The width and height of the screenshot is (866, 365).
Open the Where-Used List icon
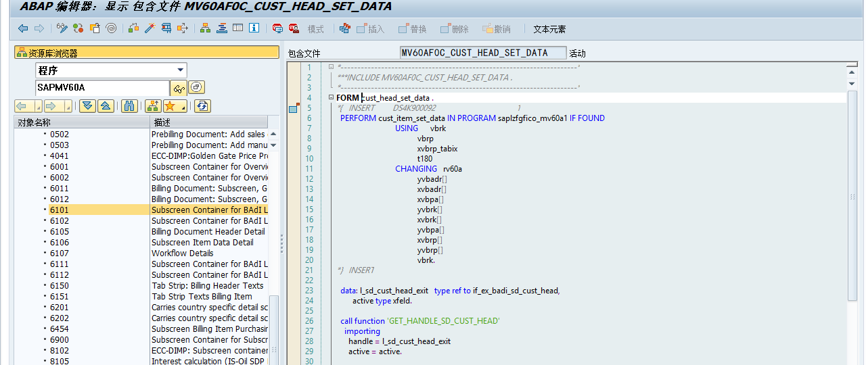point(182,28)
